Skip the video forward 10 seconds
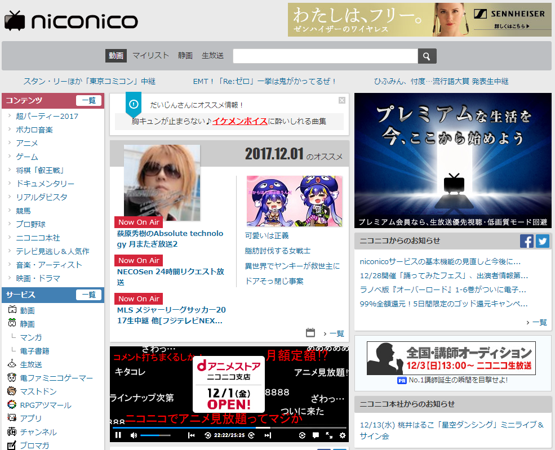Image resolution: width=555 pixels, height=450 pixels. click(x=251, y=435)
